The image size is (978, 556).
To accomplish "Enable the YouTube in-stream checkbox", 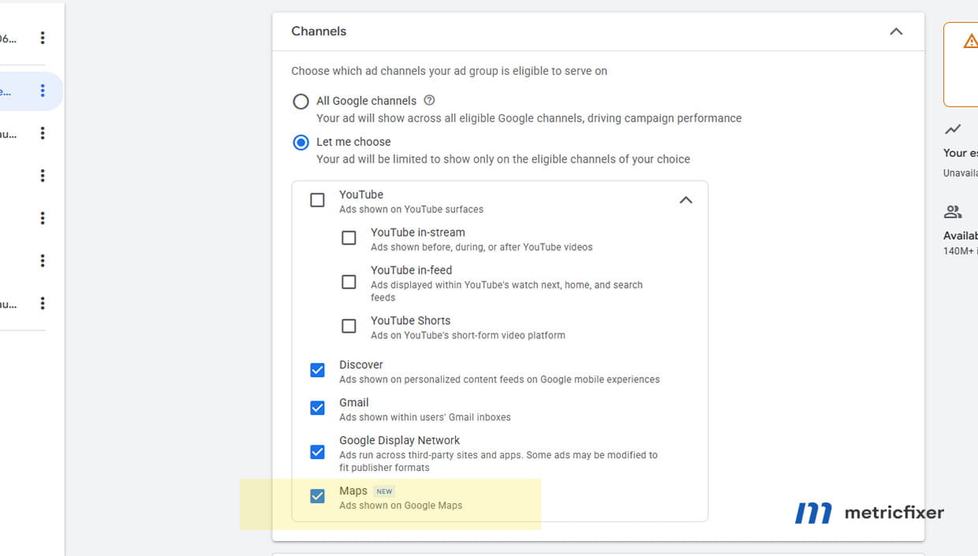I will (349, 238).
